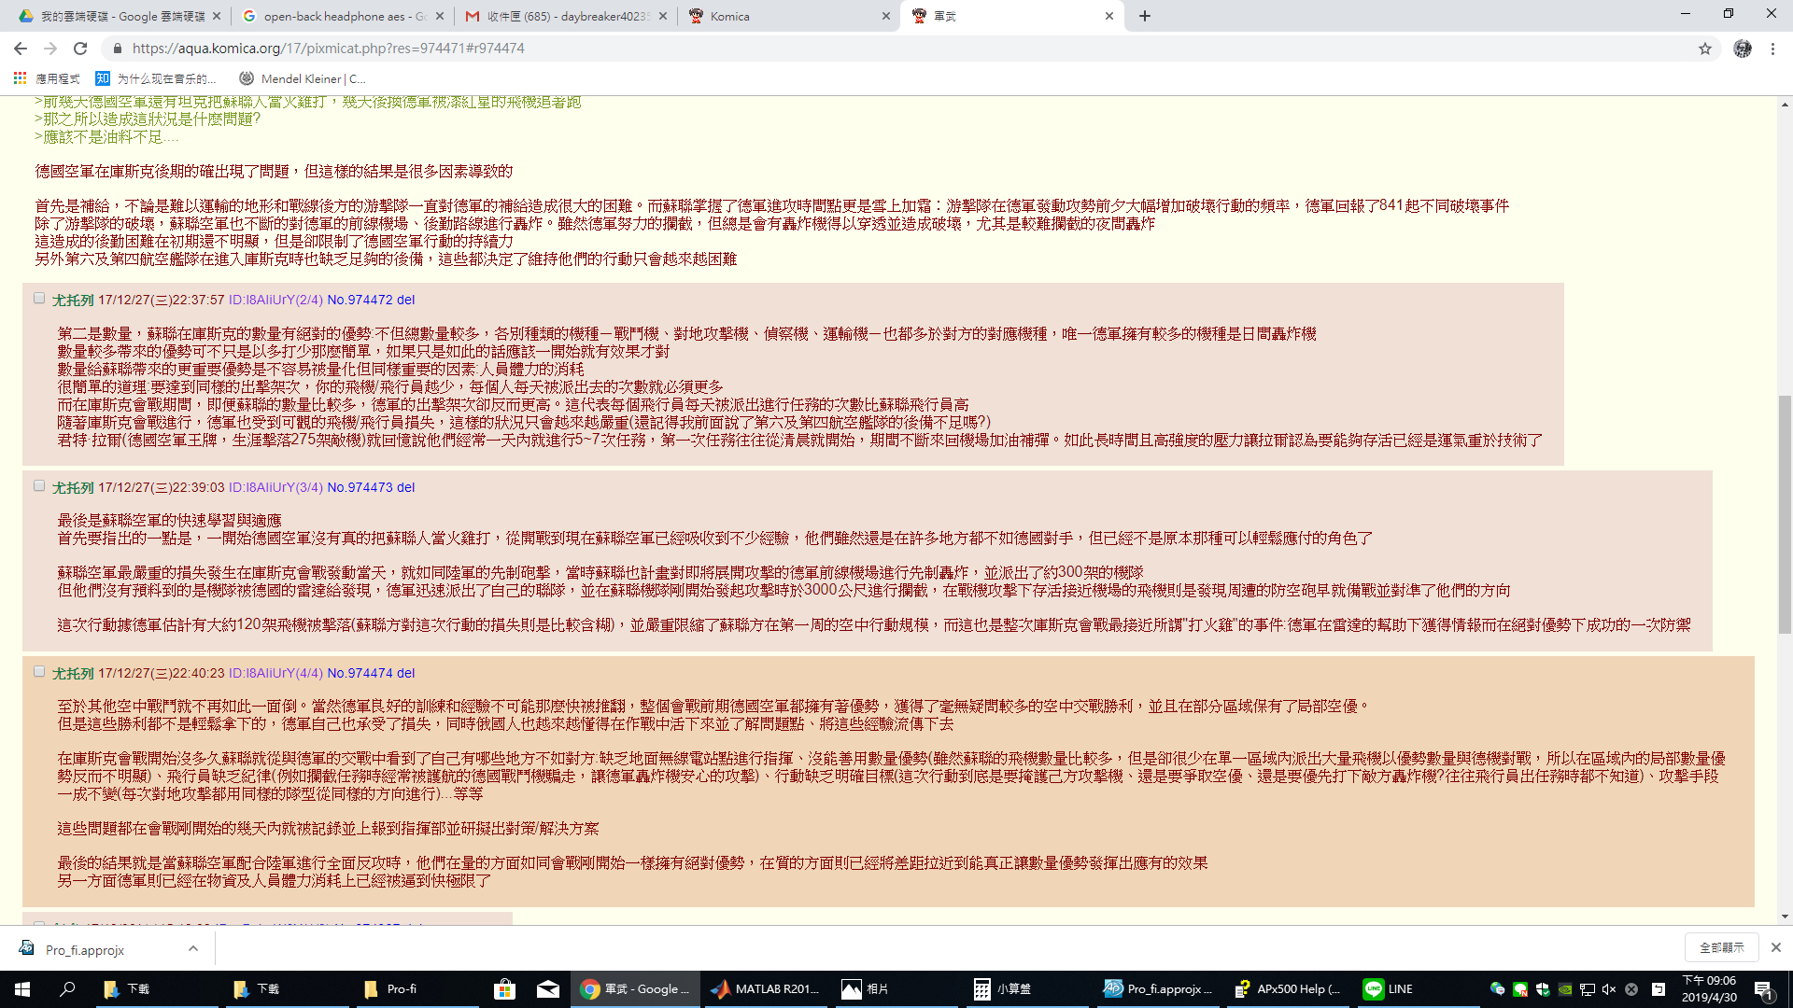Screen dimensions: 1793x1008
Task: Close the downloads bar
Action: point(1775,947)
